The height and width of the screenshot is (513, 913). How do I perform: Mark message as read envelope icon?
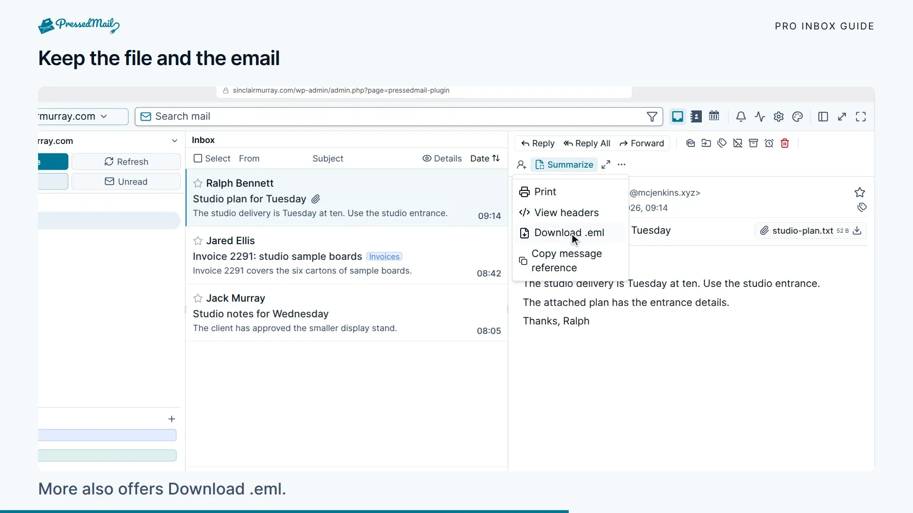[x=690, y=143]
